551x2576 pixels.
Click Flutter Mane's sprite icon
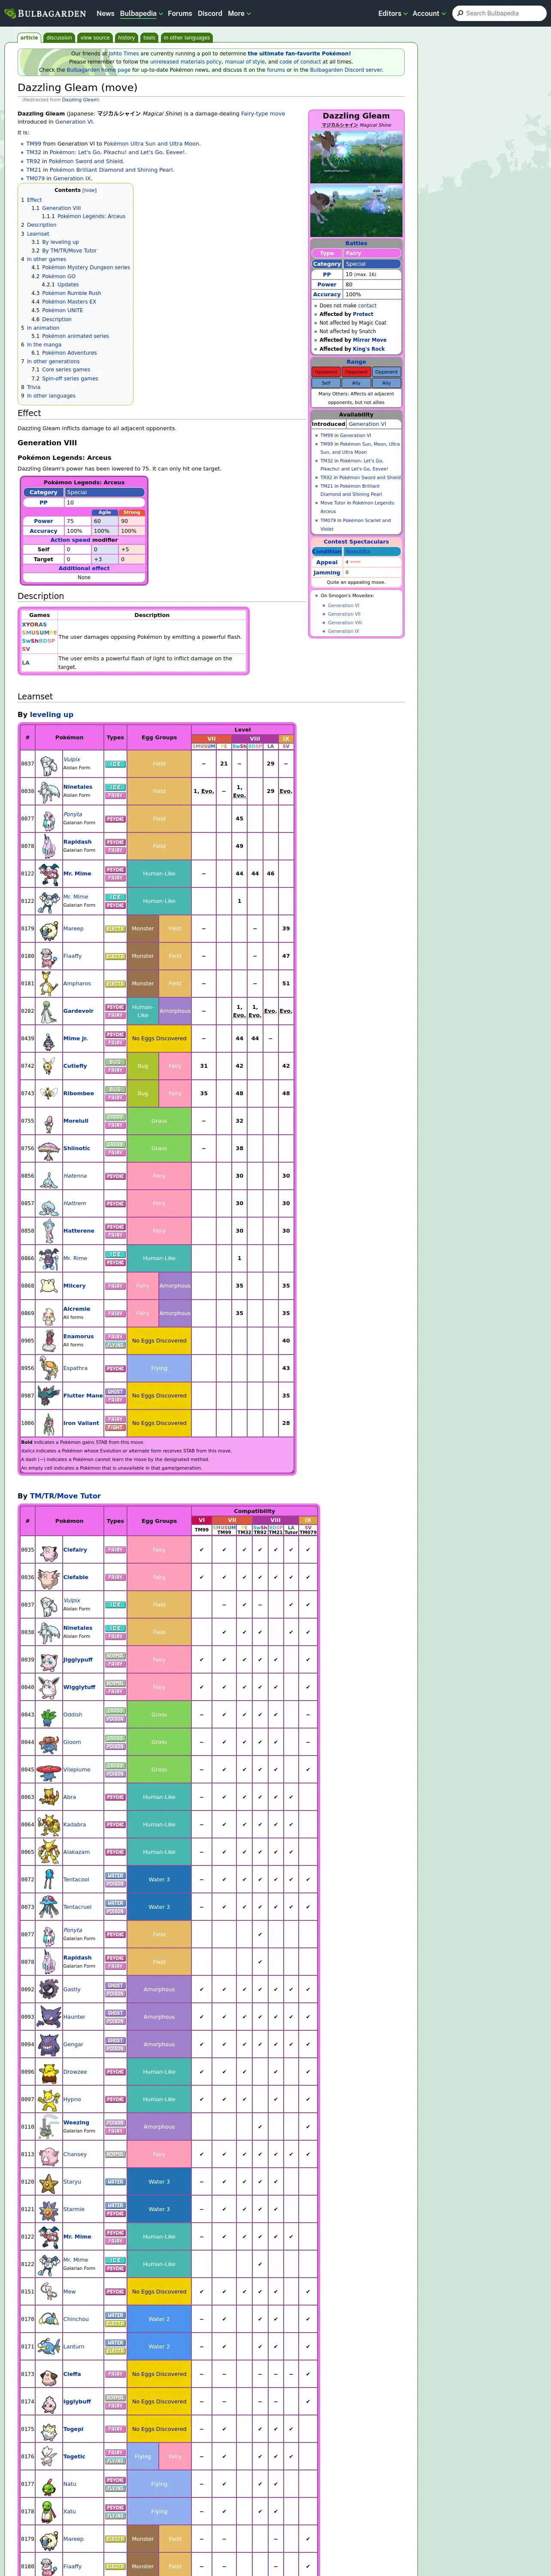tap(48, 1396)
